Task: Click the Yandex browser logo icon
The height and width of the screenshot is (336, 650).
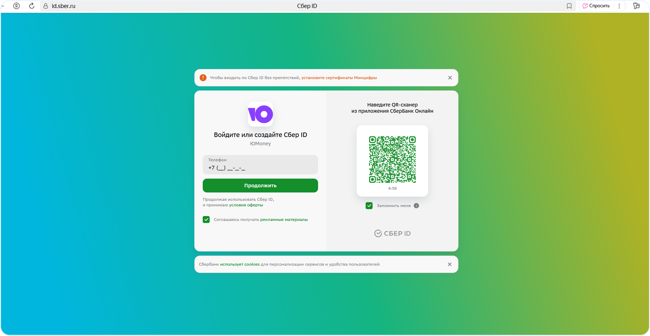Action: [x=16, y=6]
